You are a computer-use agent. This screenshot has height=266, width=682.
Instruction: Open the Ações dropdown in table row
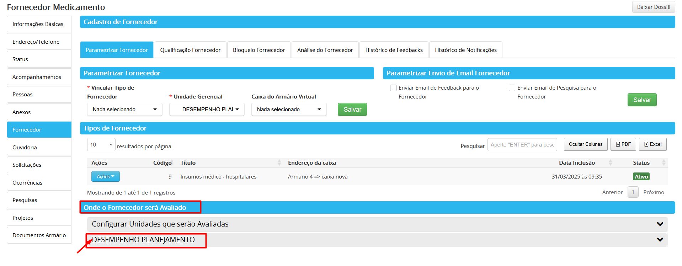(105, 177)
